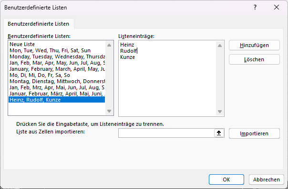Click the 'Kunze' list entry
The width and height of the screenshot is (288, 189).
127,57
